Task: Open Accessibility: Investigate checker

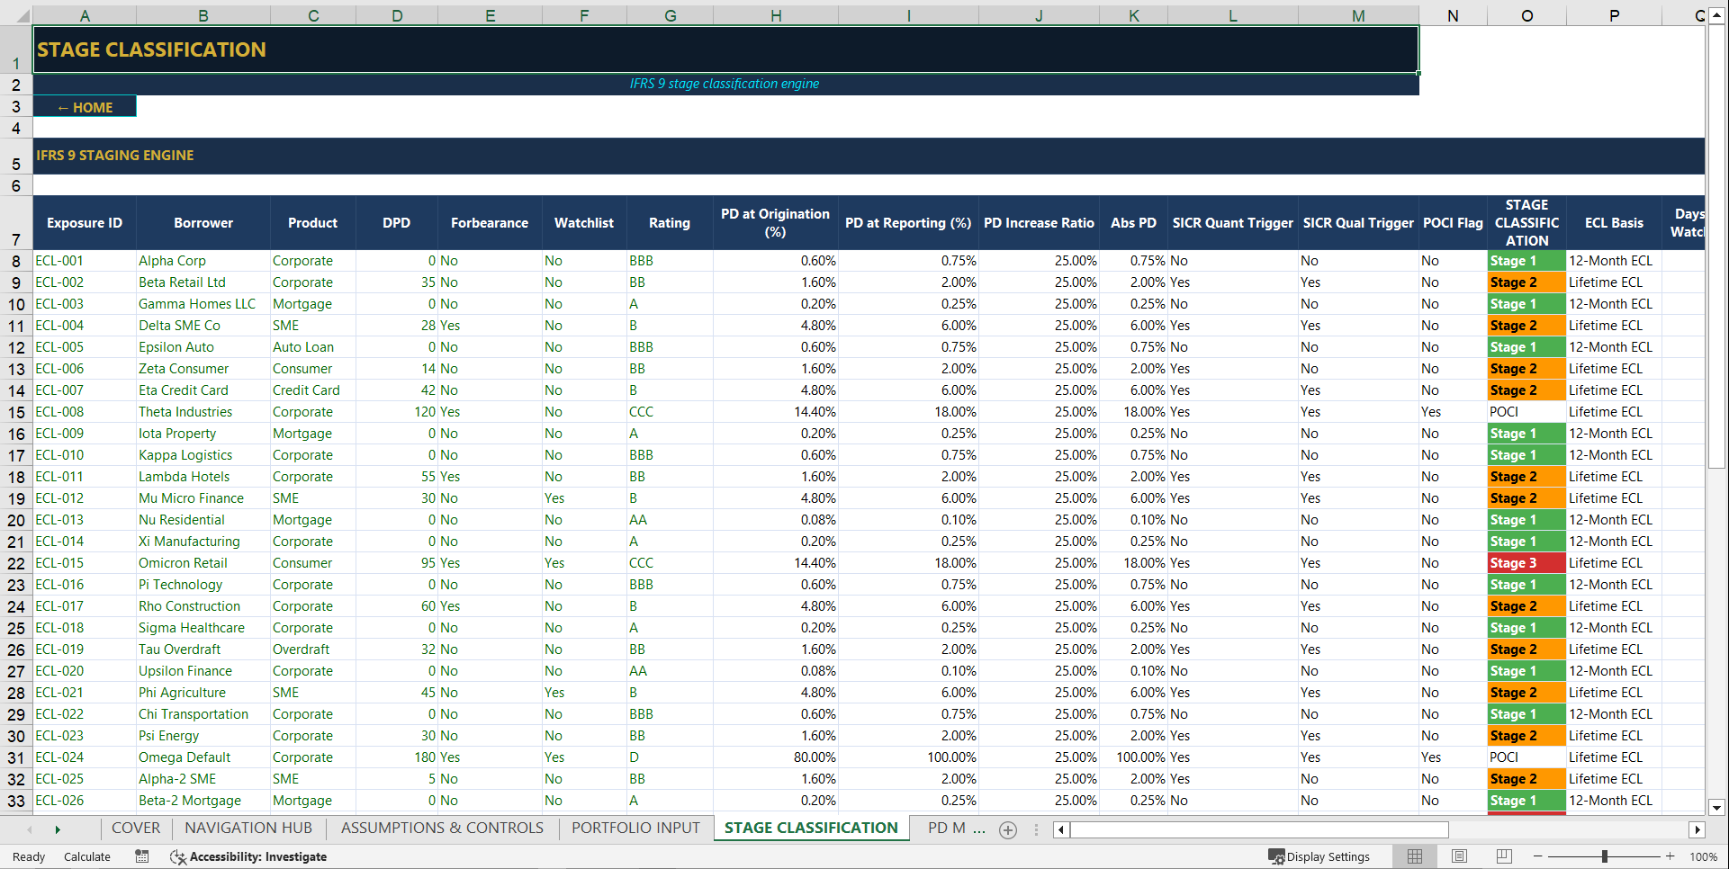Action: coord(248,856)
